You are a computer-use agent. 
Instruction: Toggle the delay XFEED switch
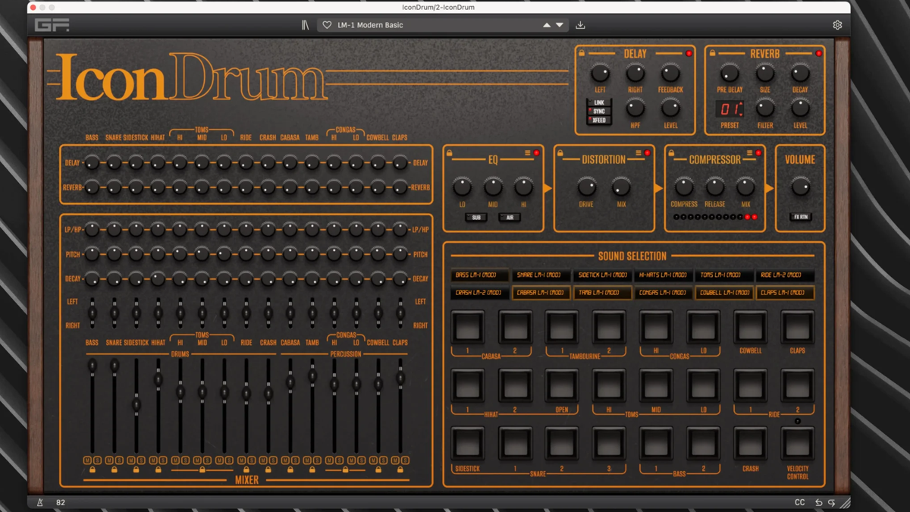point(598,121)
